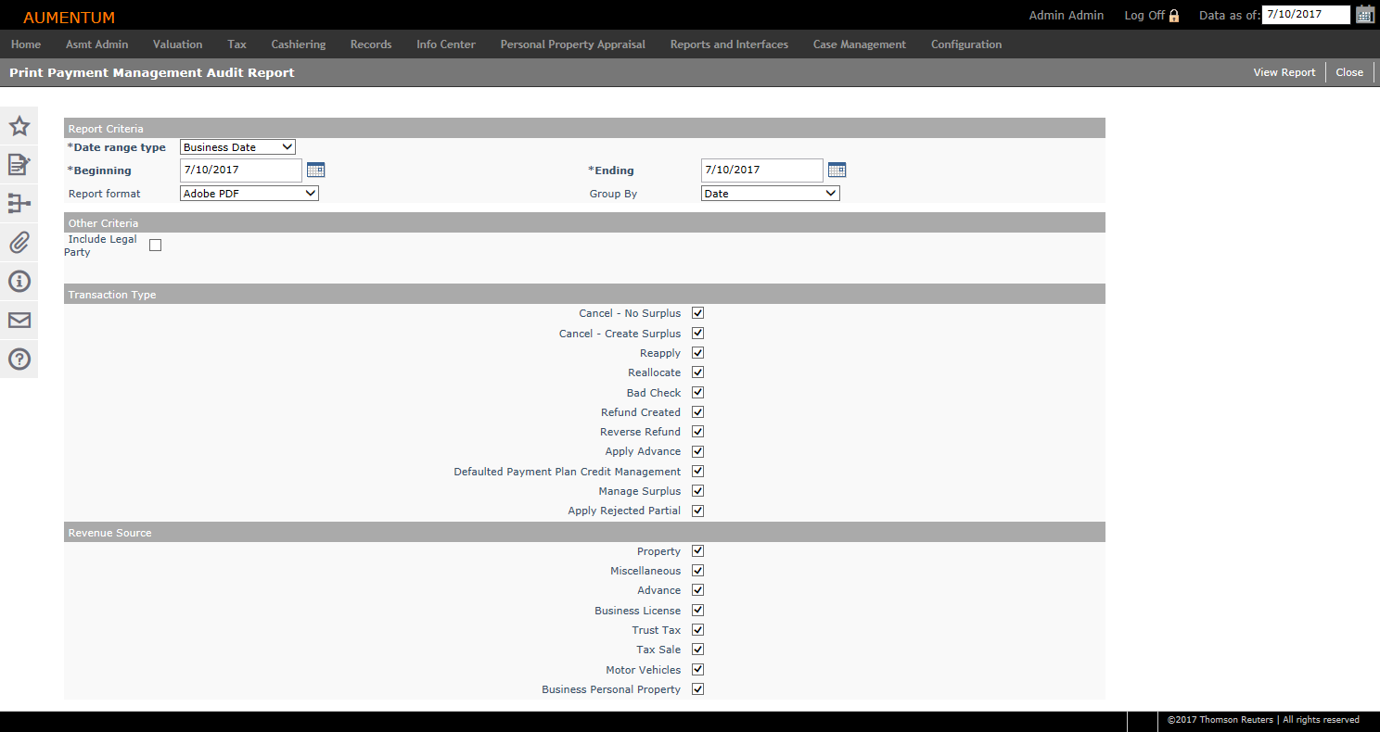Viewport: 1380px width, 732px height.
Task: Click the Log Off link
Action: point(1151,16)
